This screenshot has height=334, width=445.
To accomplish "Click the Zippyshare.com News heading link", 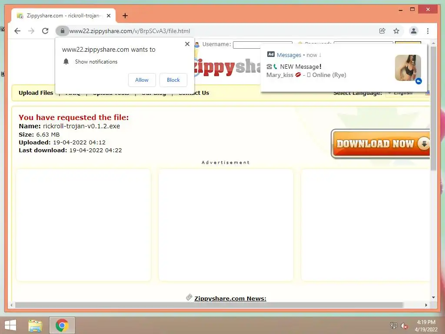I will click(x=230, y=298).
